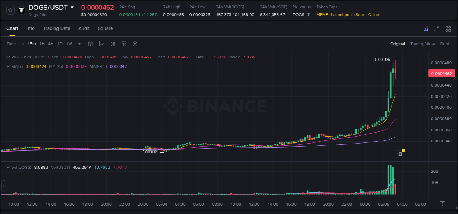The width and height of the screenshot is (458, 214).
Task: Click the 24h Chg value +41.28%
Action: [x=148, y=15]
